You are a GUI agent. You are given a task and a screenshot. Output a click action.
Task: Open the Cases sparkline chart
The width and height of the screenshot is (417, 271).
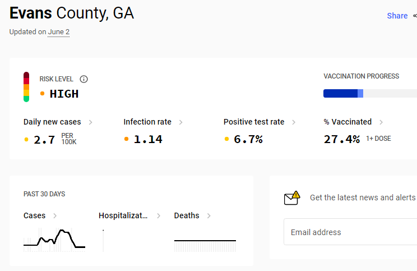[x=54, y=240]
